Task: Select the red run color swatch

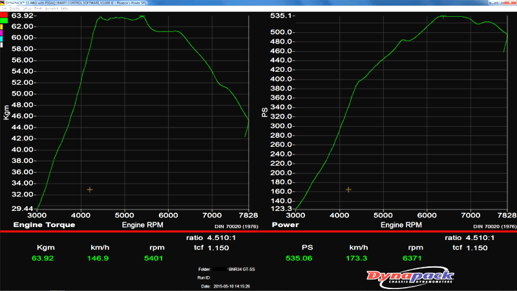Action: (3, 14)
